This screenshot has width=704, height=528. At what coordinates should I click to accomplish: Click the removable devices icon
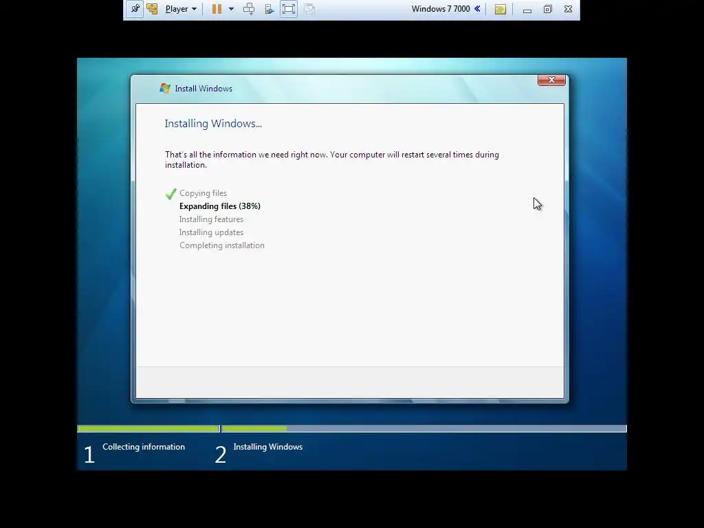click(269, 9)
